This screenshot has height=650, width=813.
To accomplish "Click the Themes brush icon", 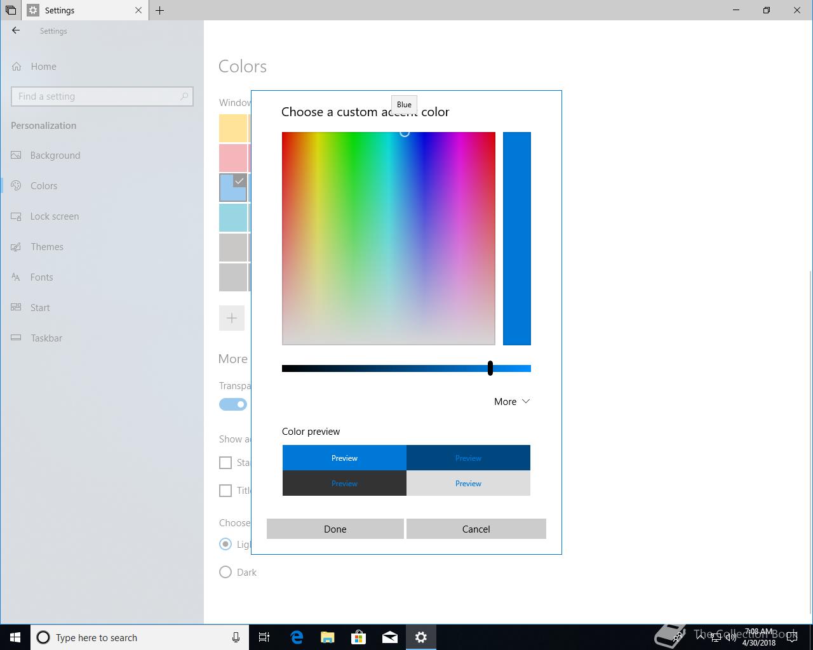I will tap(17, 247).
